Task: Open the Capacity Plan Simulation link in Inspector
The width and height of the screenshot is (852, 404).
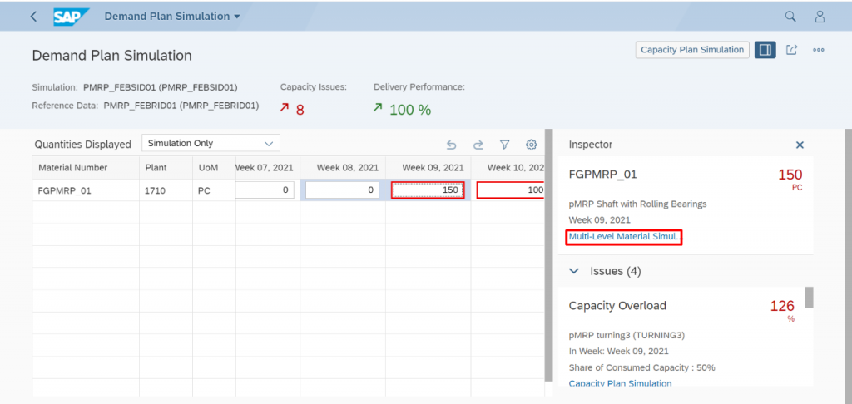Action: 620,383
